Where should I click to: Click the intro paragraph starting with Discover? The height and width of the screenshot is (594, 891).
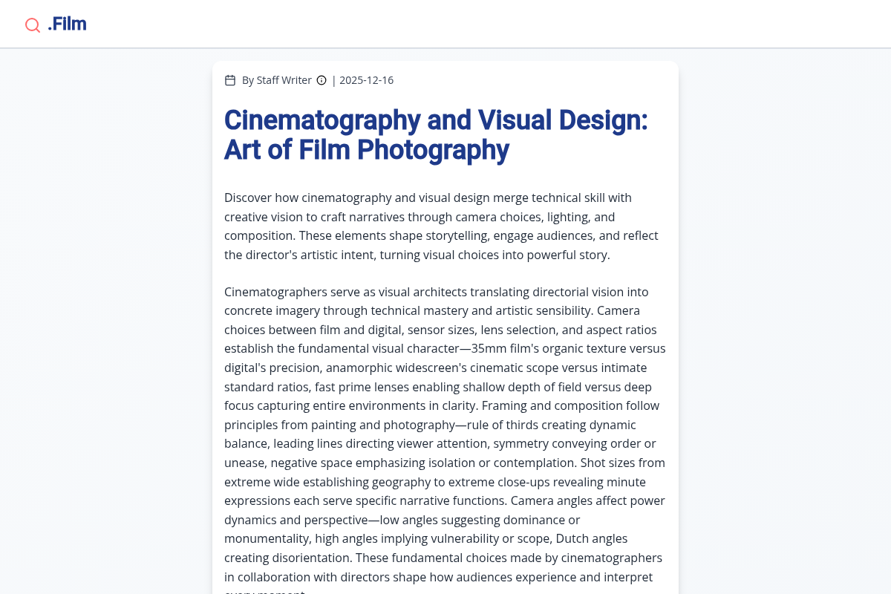pos(442,226)
